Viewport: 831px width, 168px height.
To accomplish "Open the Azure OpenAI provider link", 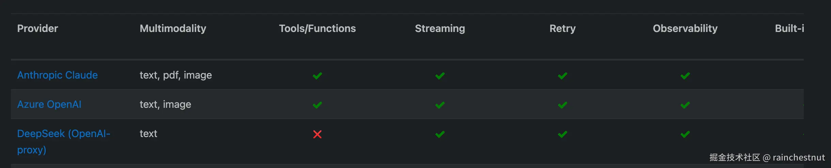I will pyautogui.click(x=49, y=104).
